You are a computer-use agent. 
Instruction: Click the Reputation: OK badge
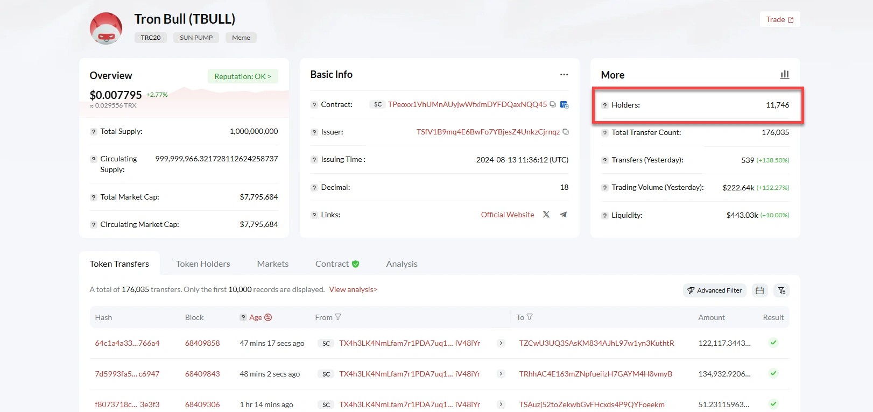pyautogui.click(x=243, y=76)
